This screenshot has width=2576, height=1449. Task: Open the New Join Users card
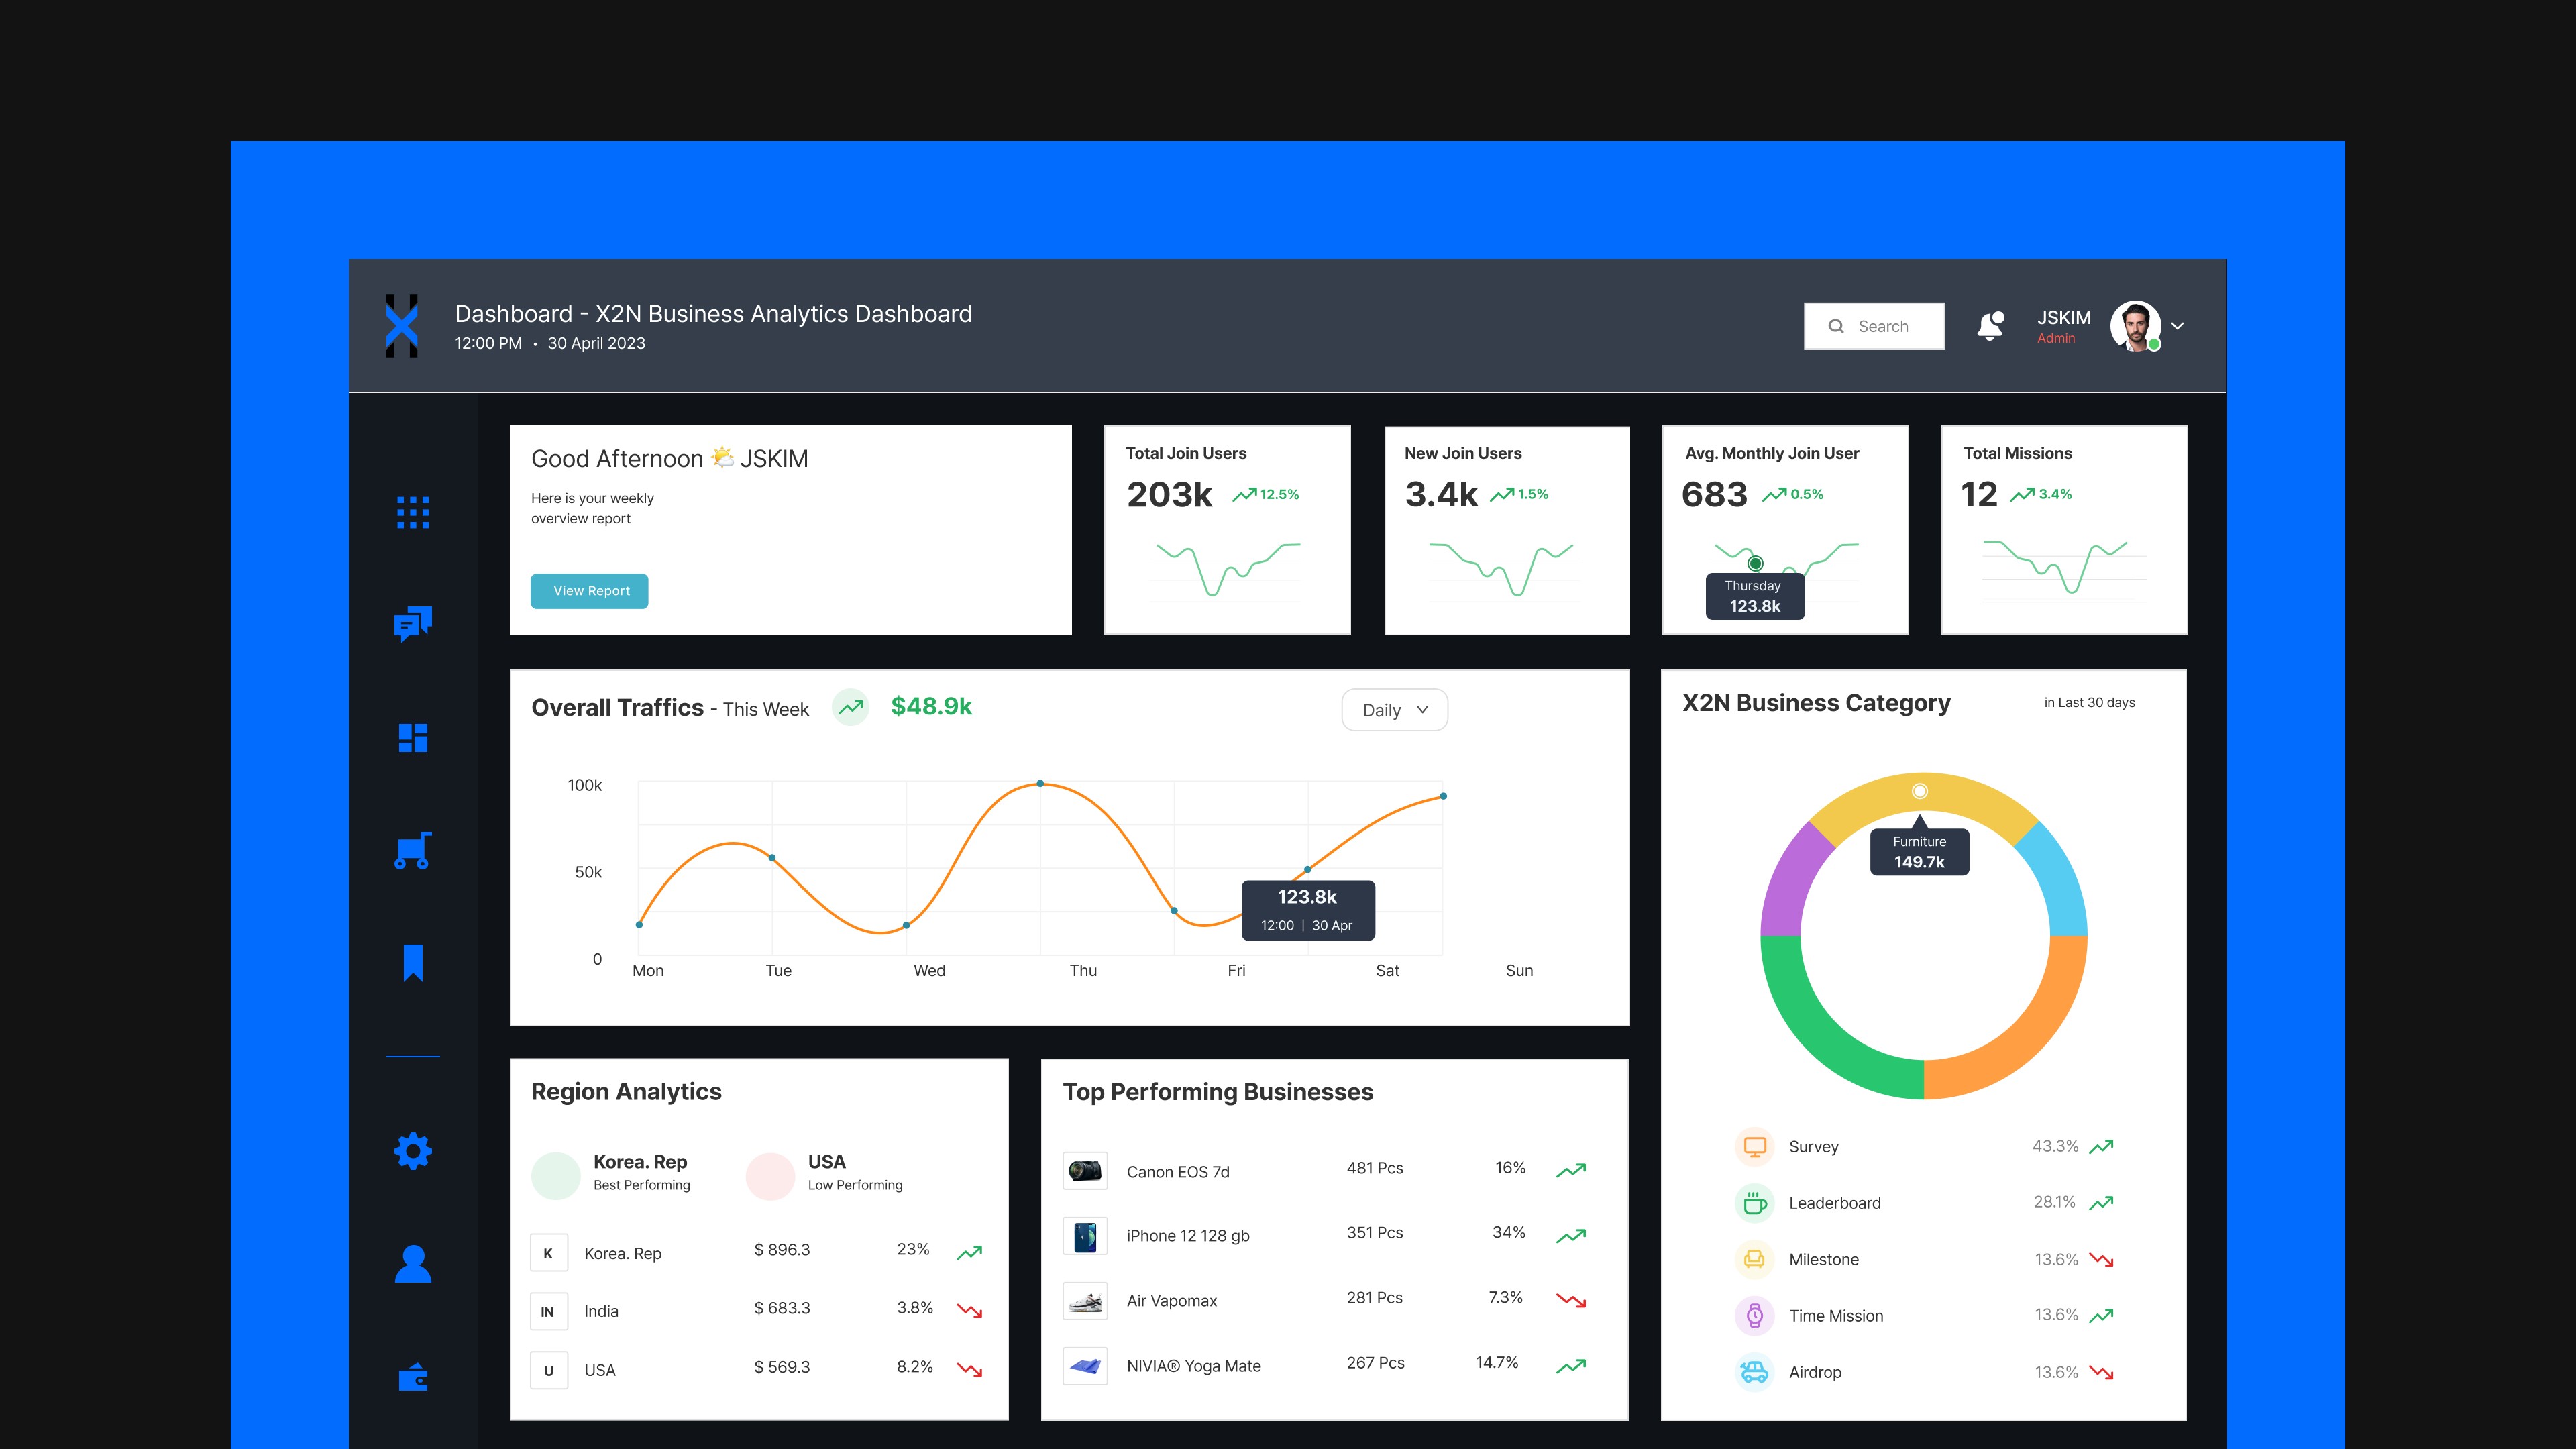1507,530
